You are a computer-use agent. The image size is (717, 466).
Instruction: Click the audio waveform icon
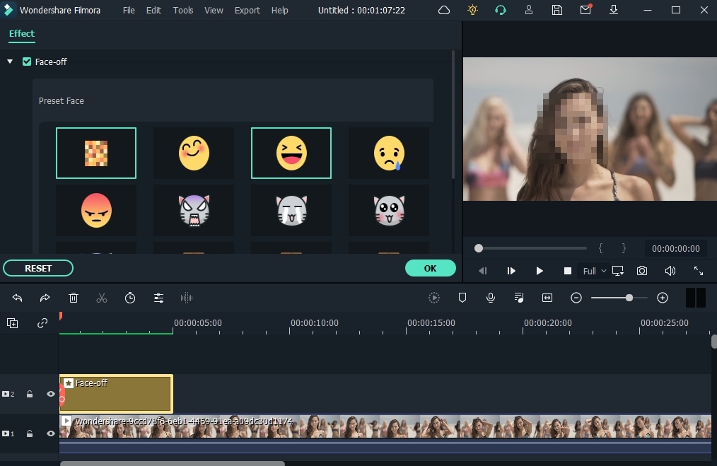pyautogui.click(x=187, y=298)
